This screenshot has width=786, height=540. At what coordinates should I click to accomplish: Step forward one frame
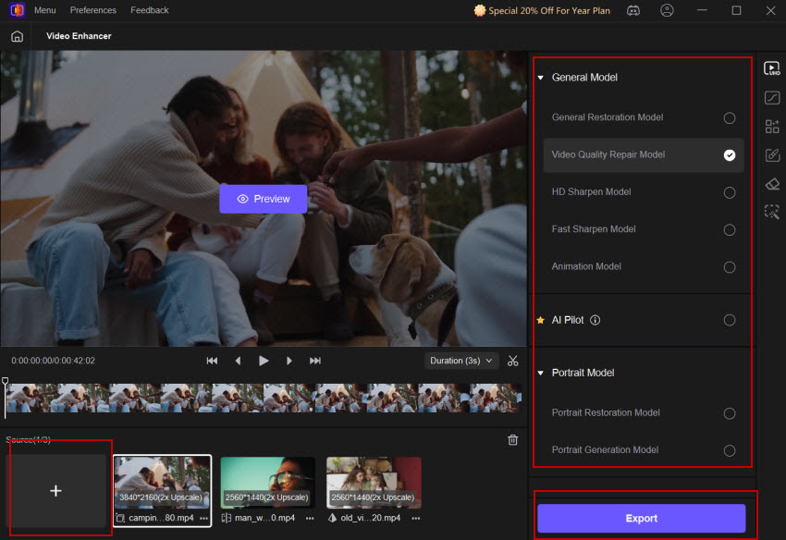tap(289, 361)
